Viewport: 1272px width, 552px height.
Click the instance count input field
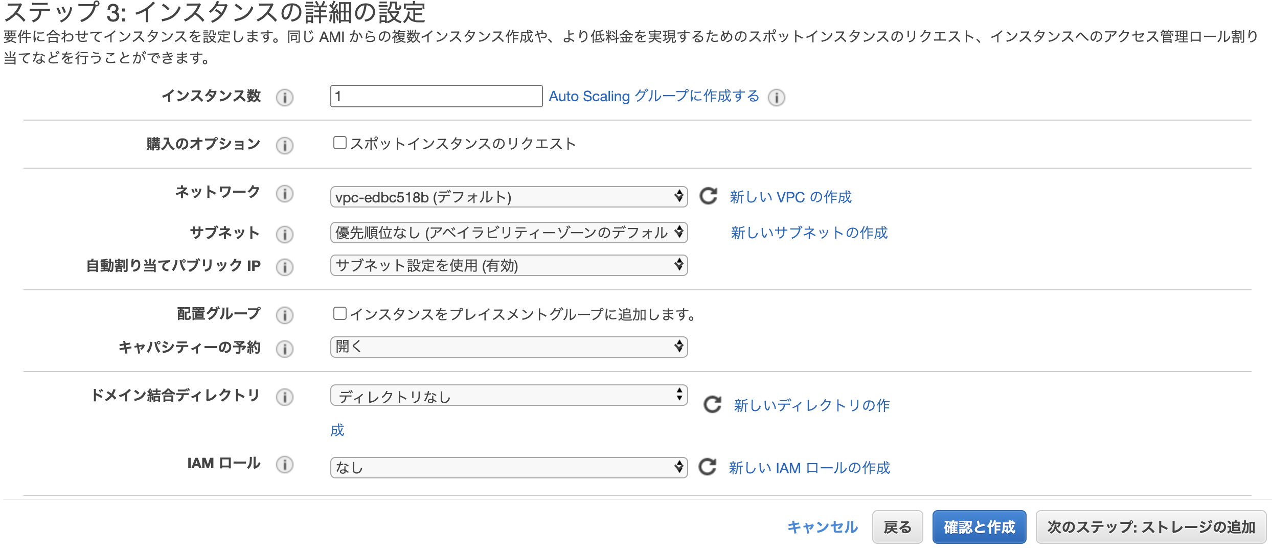(436, 96)
